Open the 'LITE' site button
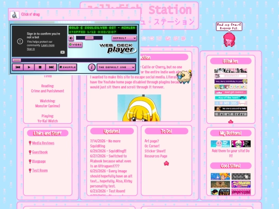This screenshot has height=209, width=279. (x=220, y=192)
